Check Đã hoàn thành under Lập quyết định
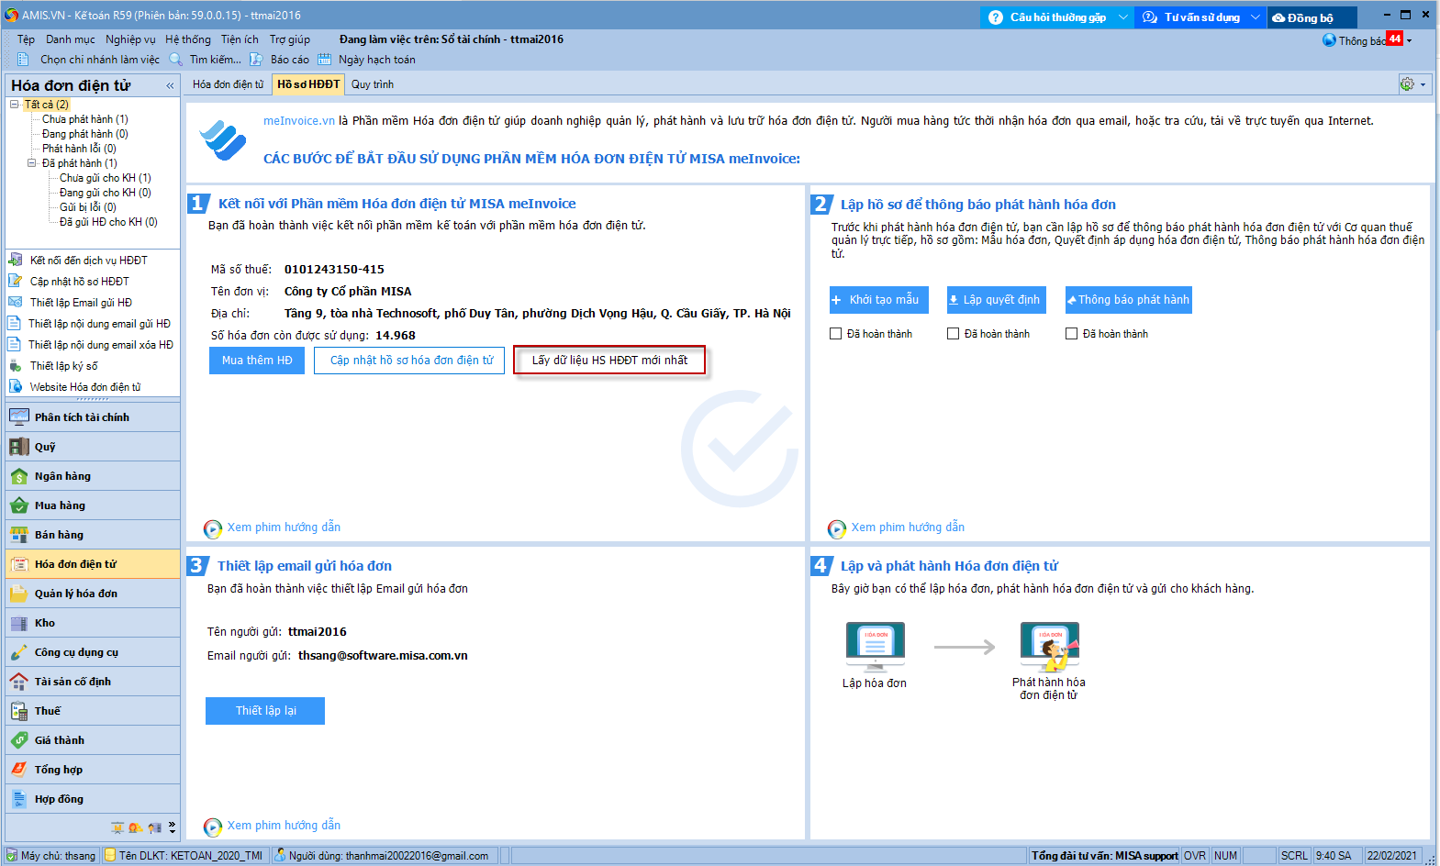This screenshot has height=866, width=1440. (x=954, y=334)
